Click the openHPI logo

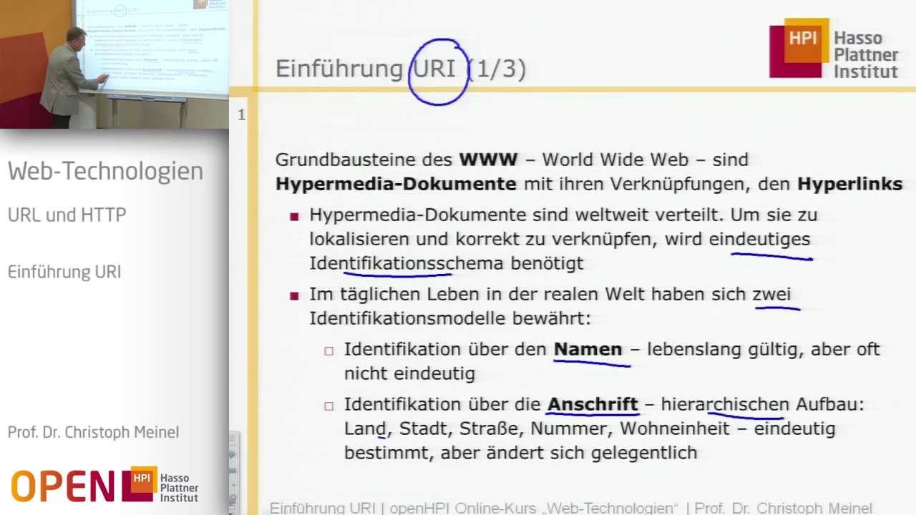tap(104, 485)
